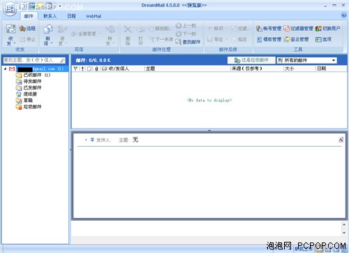The width and height of the screenshot is (349, 253).
Task: Click the priority exclamation column header
Action: coord(82,68)
